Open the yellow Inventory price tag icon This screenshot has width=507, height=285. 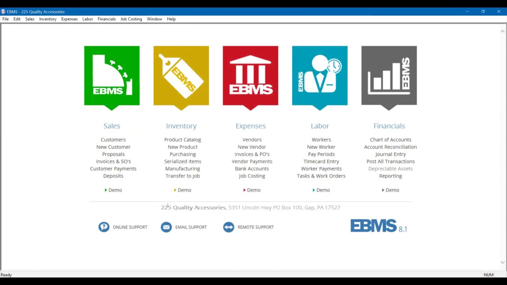[x=181, y=78]
